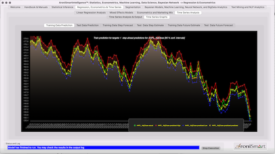Select the Time Series Graphs tab
The image size is (275, 154).
pos(156,17)
